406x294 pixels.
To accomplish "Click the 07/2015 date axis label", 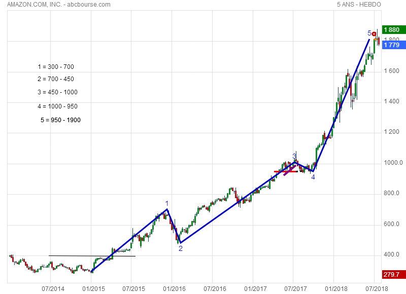I will 133,288.
